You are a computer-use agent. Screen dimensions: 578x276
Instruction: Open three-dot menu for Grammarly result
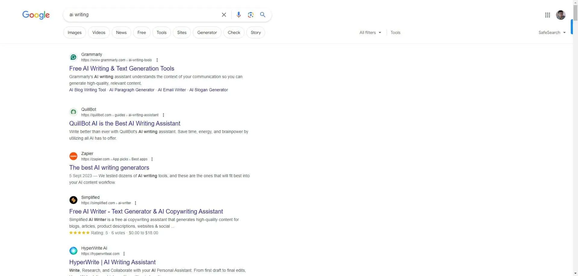click(157, 60)
